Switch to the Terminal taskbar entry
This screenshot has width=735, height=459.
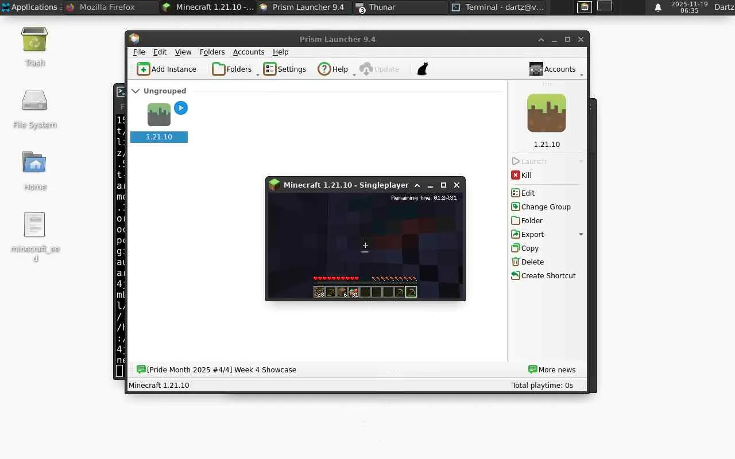497,7
